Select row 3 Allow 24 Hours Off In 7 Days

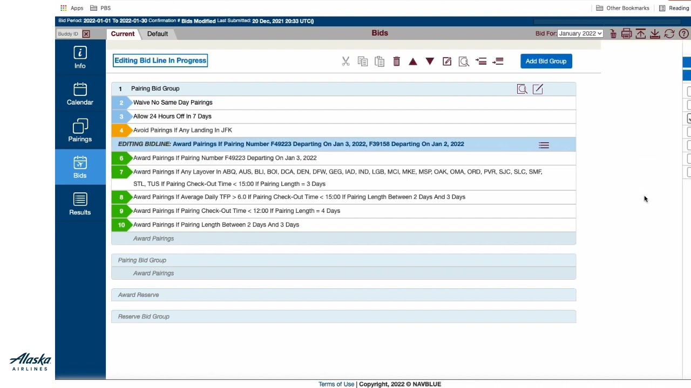(343, 116)
